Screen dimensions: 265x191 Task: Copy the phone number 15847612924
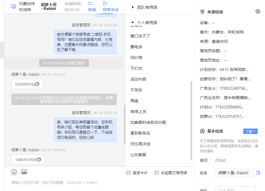tap(39, 159)
